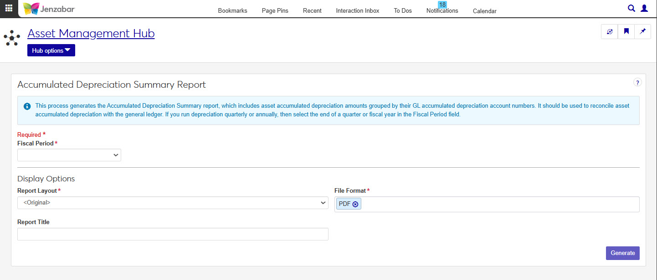Open the Bookmarks menu
The height and width of the screenshot is (280, 657).
click(232, 11)
